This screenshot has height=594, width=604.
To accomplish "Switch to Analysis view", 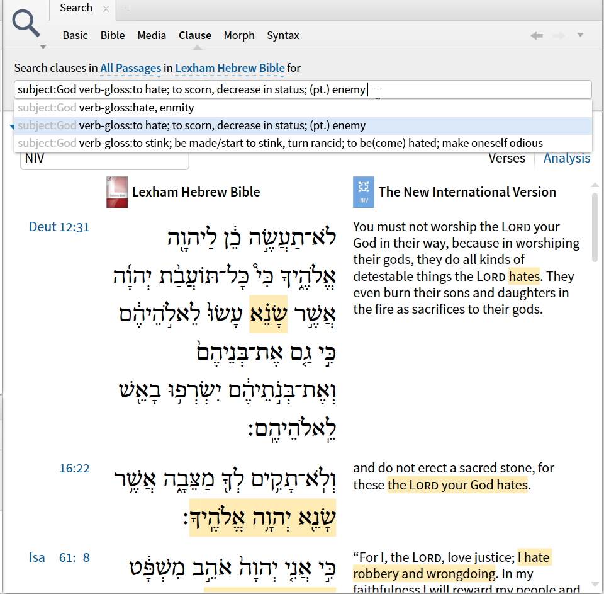I will click(567, 159).
